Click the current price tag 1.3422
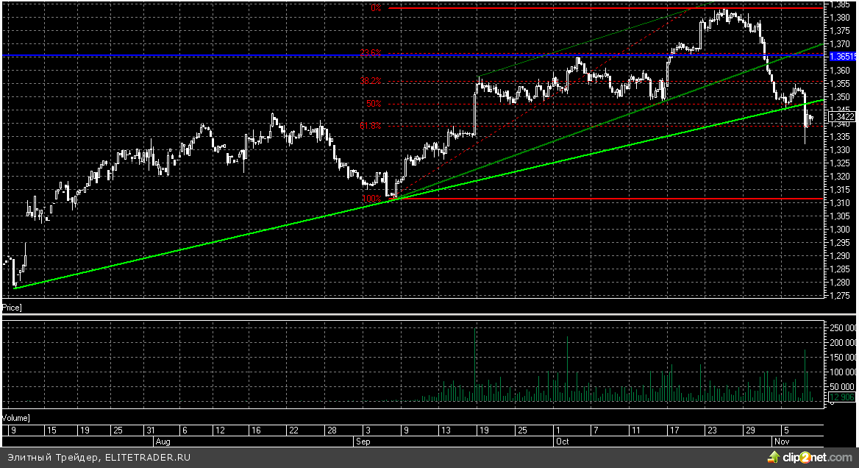This screenshot has width=859, height=468. click(841, 116)
